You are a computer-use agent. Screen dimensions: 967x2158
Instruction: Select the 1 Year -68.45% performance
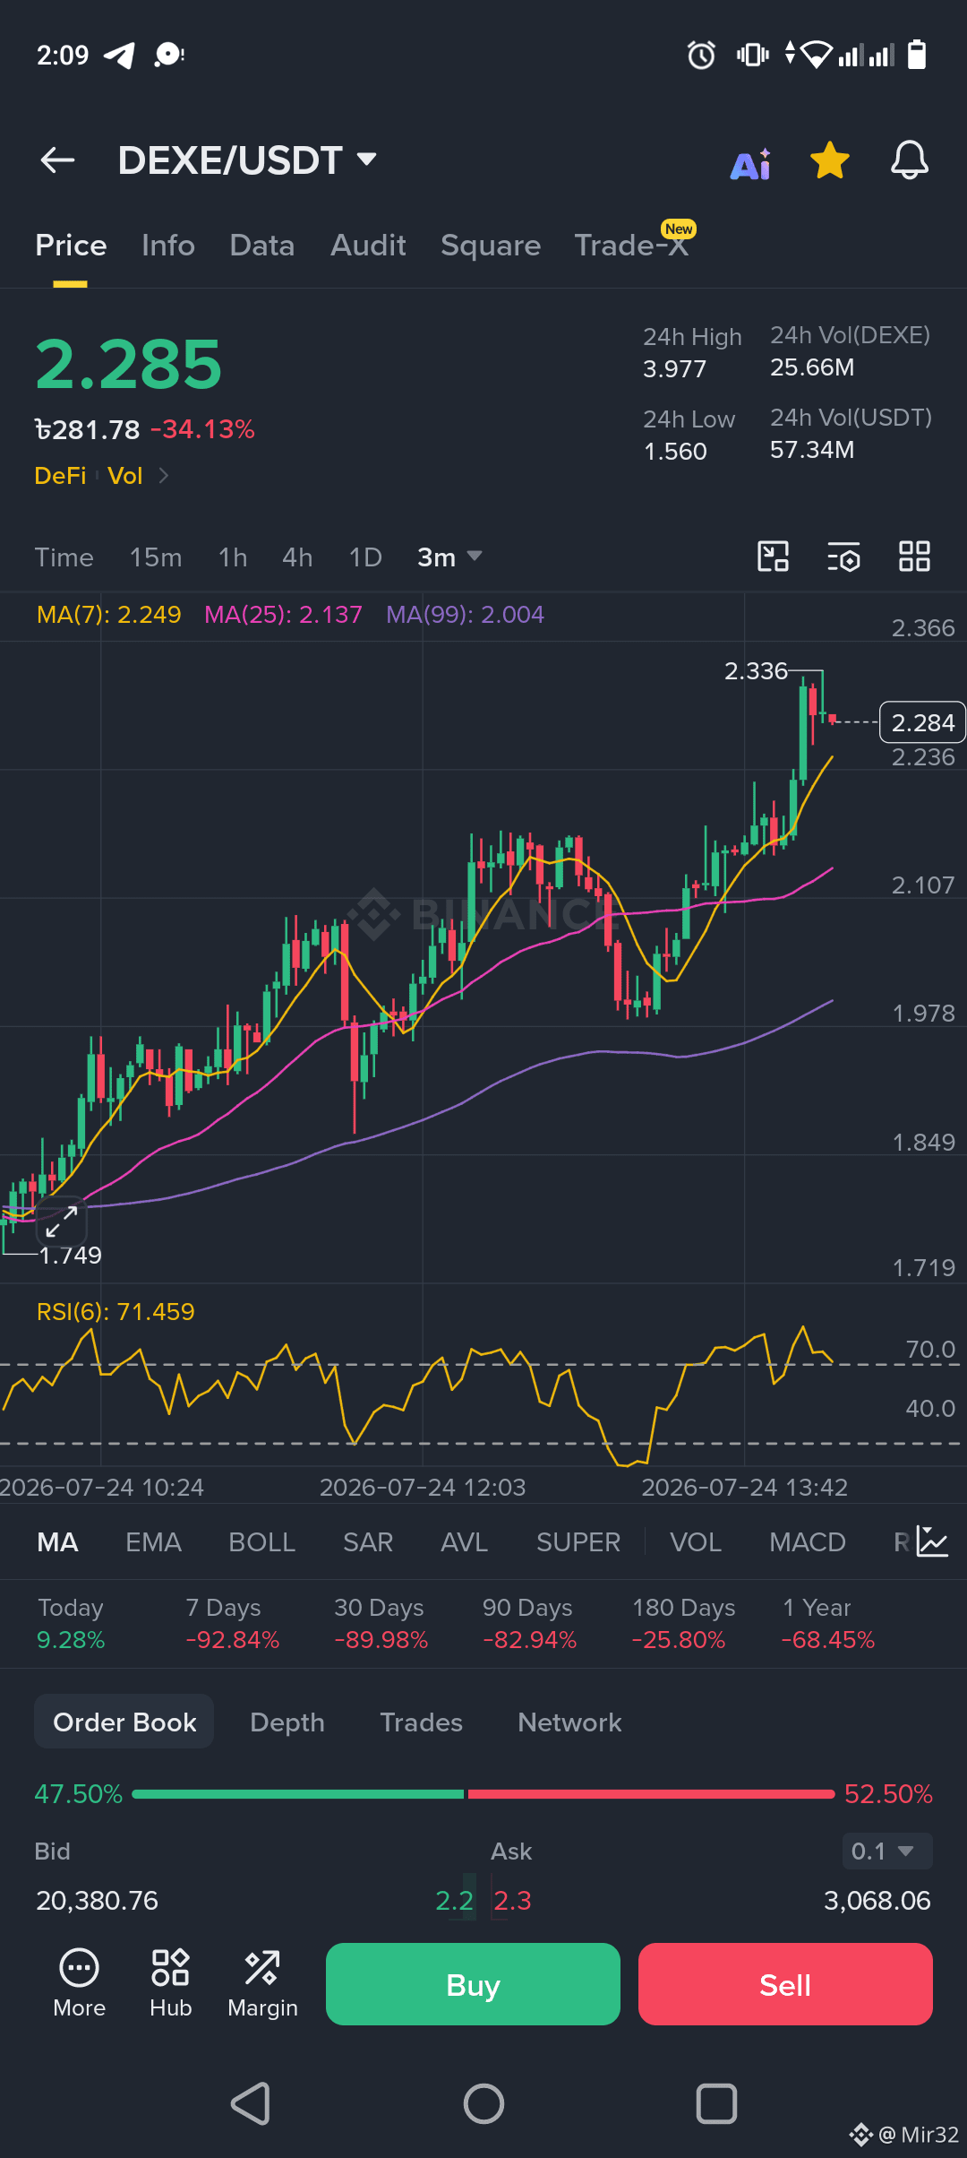point(828,1624)
